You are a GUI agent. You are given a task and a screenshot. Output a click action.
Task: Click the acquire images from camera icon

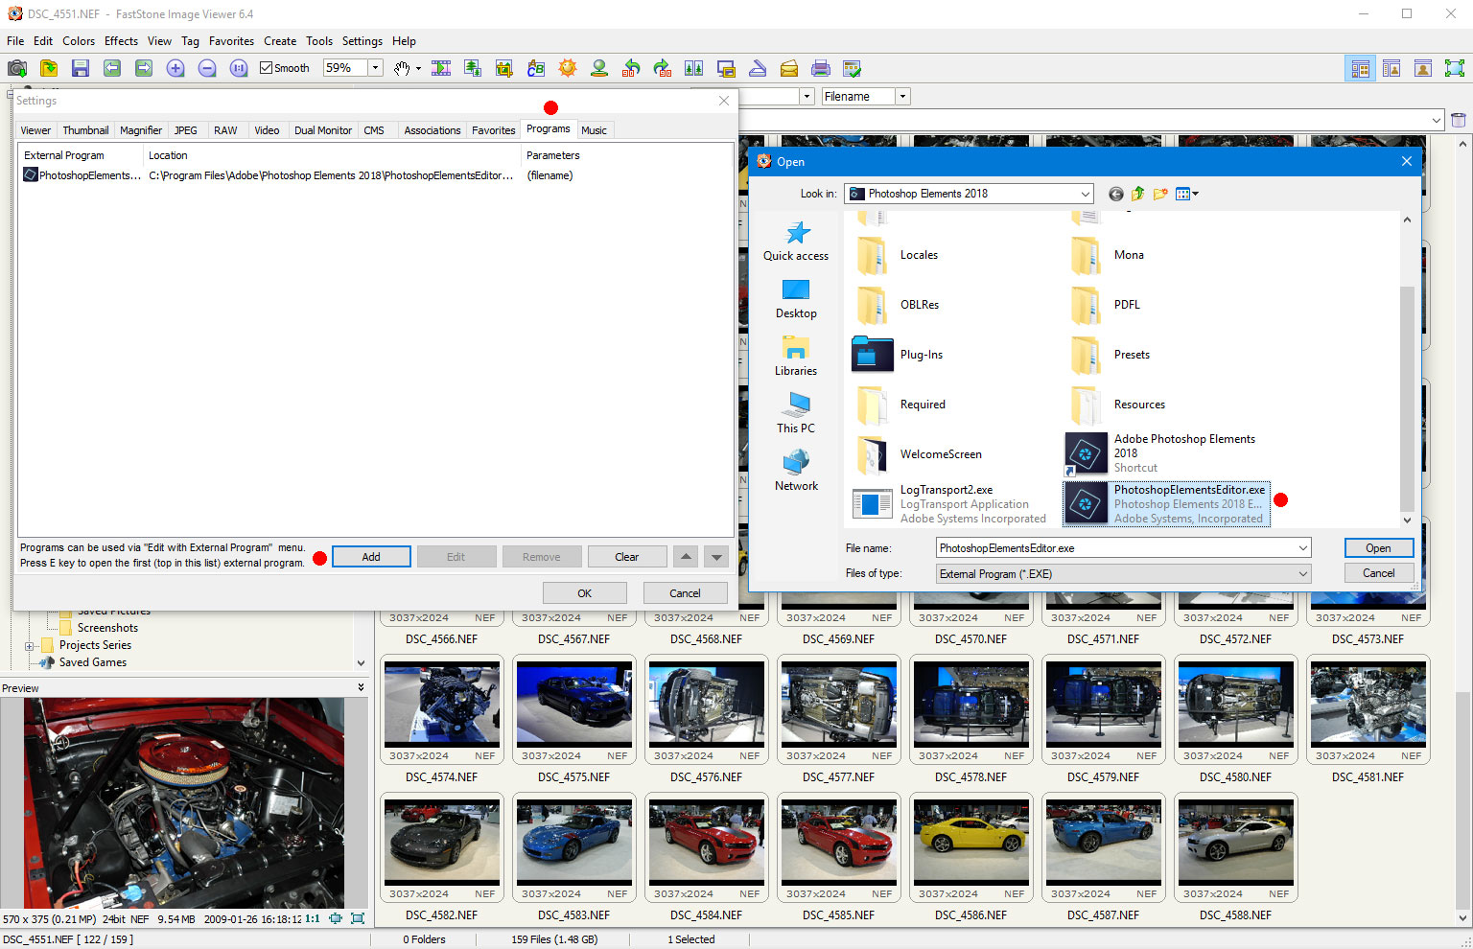[16, 68]
